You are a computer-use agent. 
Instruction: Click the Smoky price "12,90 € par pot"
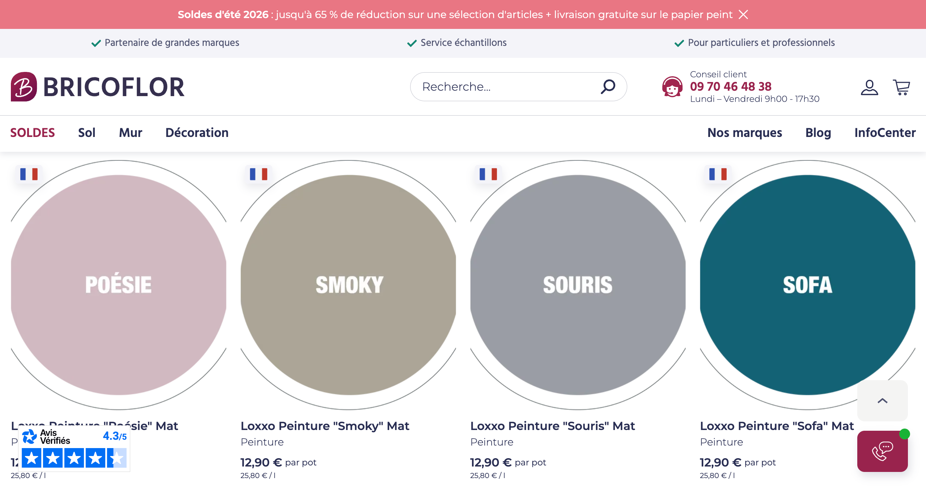click(279, 462)
